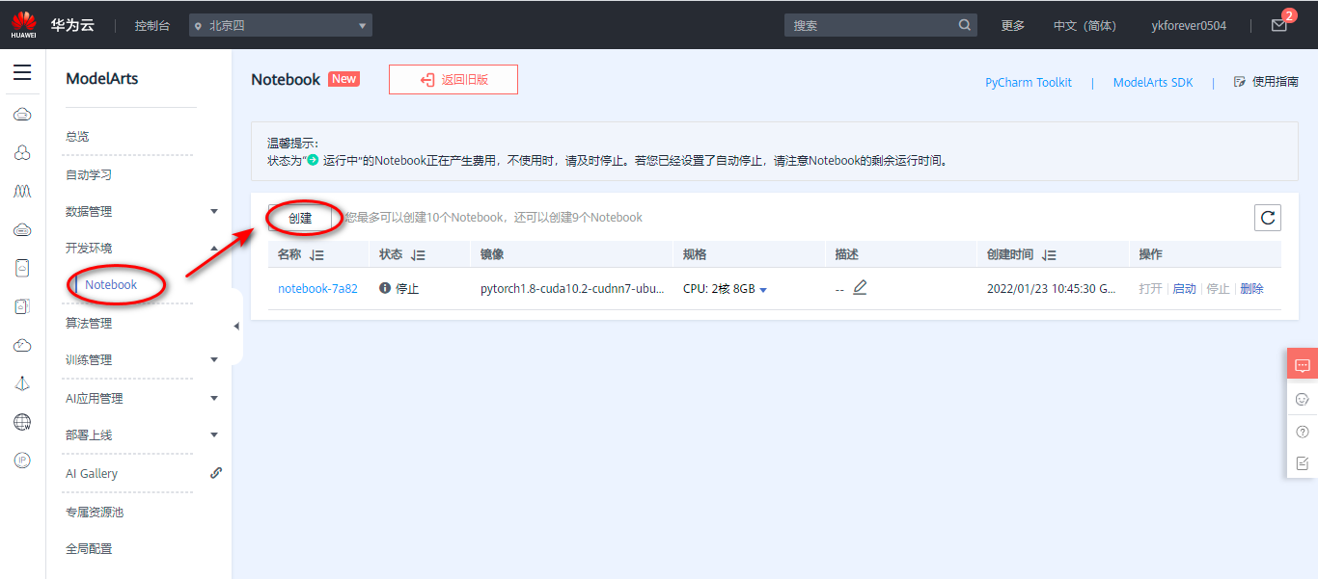Image resolution: width=1318 pixels, height=579 pixels.
Task: Open the ykforever0504 account menu
Action: (1189, 25)
